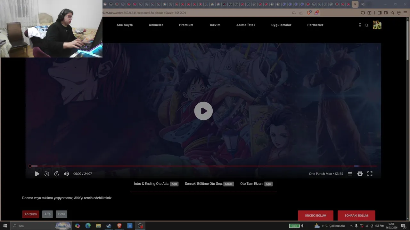Image resolution: width=410 pixels, height=230 pixels.
Task: Go to ÖNCEKİ BÖLÜM
Action: click(316, 215)
